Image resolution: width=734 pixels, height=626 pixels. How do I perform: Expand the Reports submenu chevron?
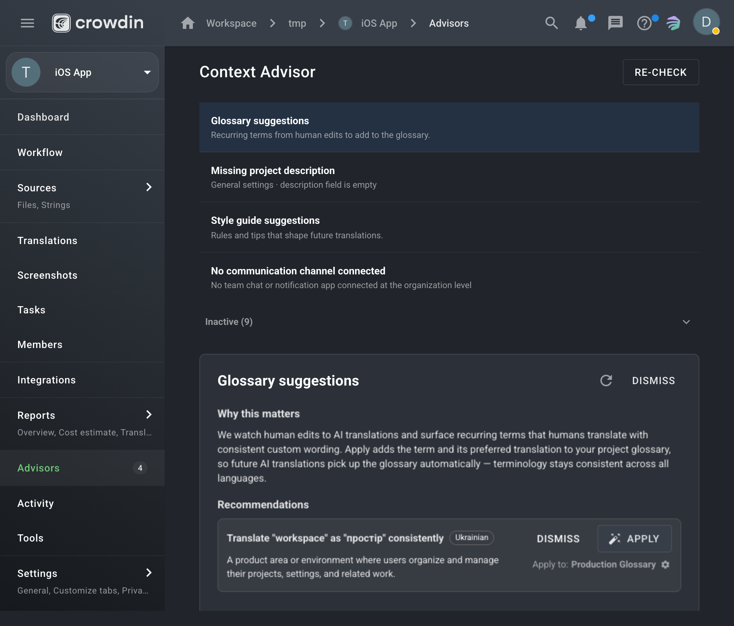148,414
